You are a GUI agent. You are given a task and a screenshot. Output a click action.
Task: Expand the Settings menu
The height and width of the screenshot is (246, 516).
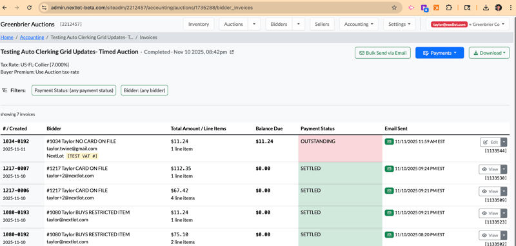(x=399, y=24)
